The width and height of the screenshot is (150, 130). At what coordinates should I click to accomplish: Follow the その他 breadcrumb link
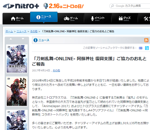(x=34, y=31)
